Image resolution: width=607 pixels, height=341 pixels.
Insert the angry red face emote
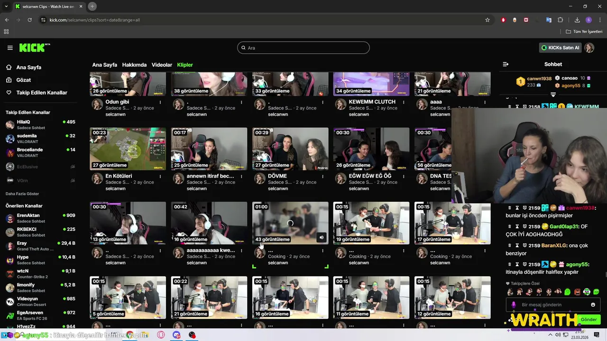[x=577, y=292]
